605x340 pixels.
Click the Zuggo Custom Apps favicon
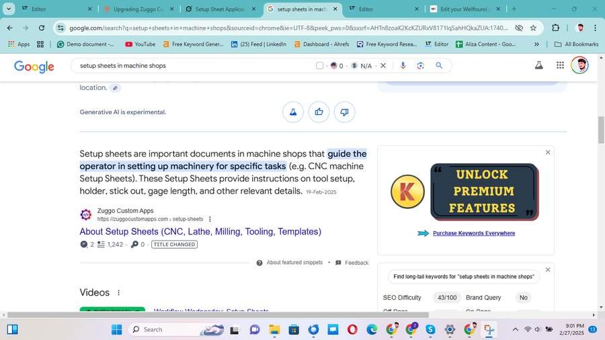85,214
